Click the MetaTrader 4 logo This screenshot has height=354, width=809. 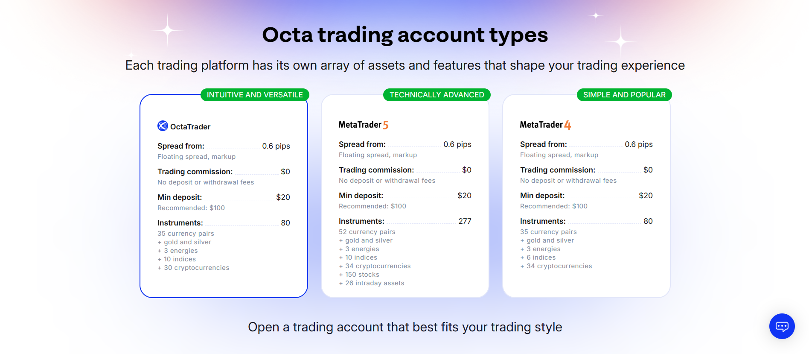coord(545,125)
